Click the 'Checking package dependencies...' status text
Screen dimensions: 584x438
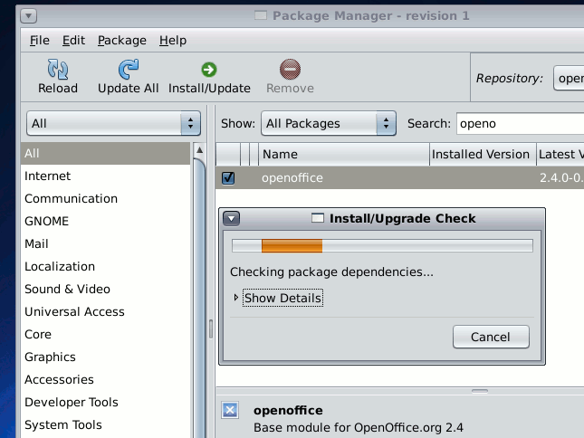tap(331, 272)
